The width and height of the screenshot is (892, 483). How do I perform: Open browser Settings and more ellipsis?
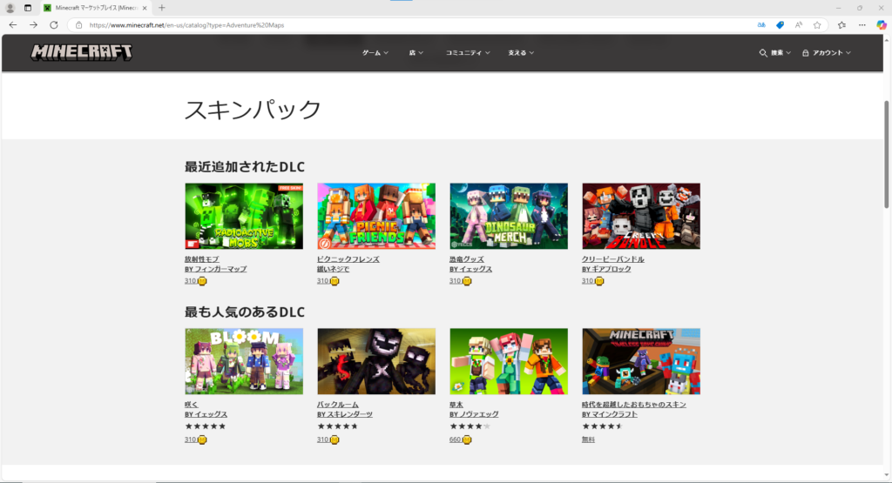point(862,25)
